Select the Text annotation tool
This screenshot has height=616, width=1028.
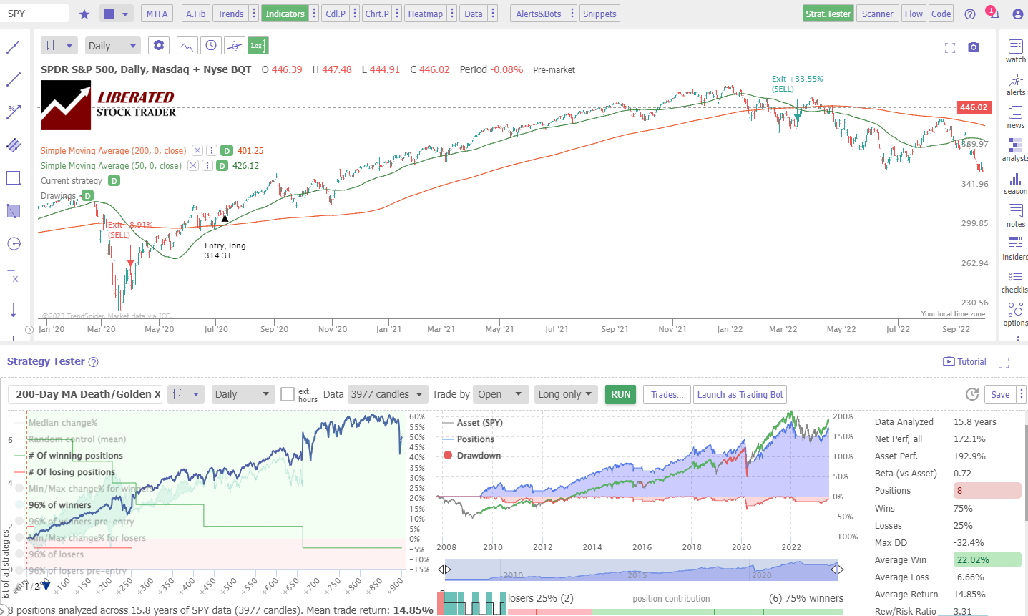pos(13,277)
